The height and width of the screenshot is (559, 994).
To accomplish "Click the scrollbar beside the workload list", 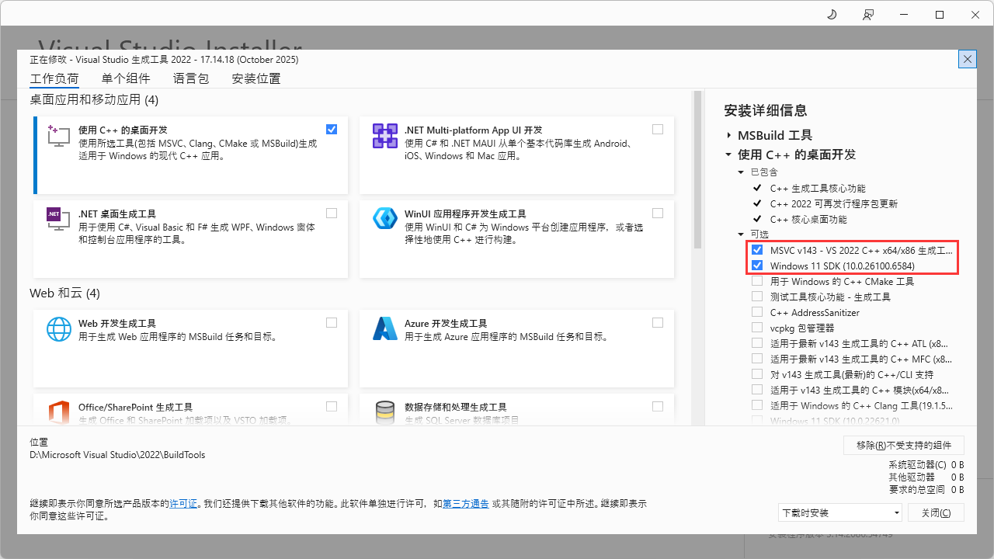I will [697, 171].
